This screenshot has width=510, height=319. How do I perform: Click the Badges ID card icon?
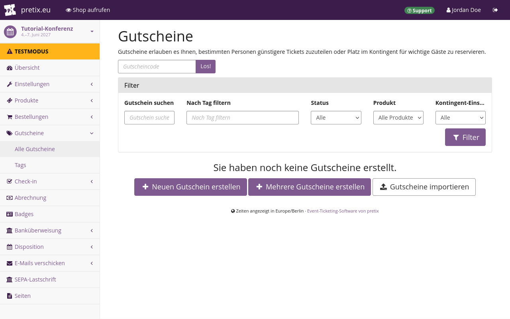click(10, 214)
